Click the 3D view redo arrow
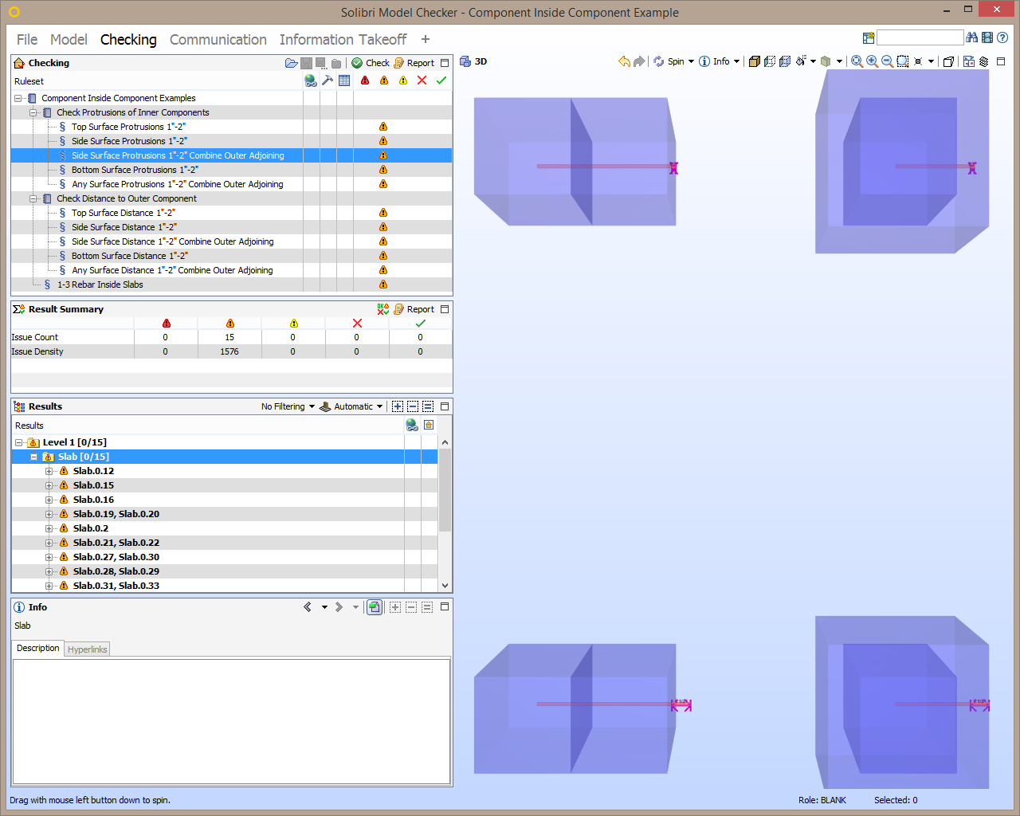 [639, 61]
